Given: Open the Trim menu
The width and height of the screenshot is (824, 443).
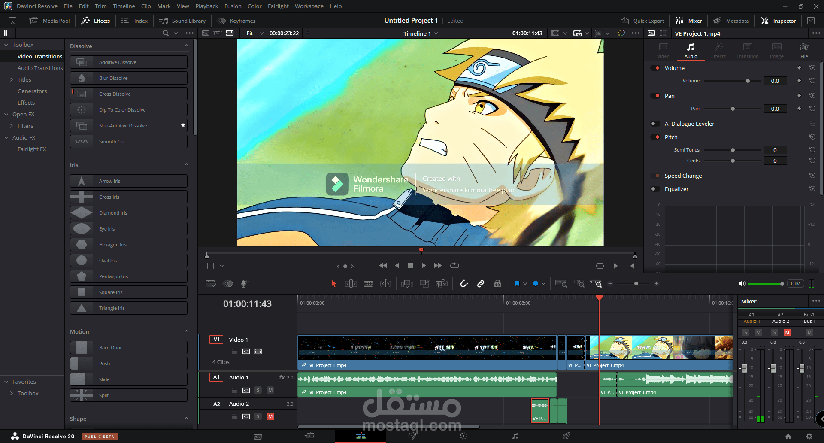Looking at the screenshot, I should click(x=101, y=6).
